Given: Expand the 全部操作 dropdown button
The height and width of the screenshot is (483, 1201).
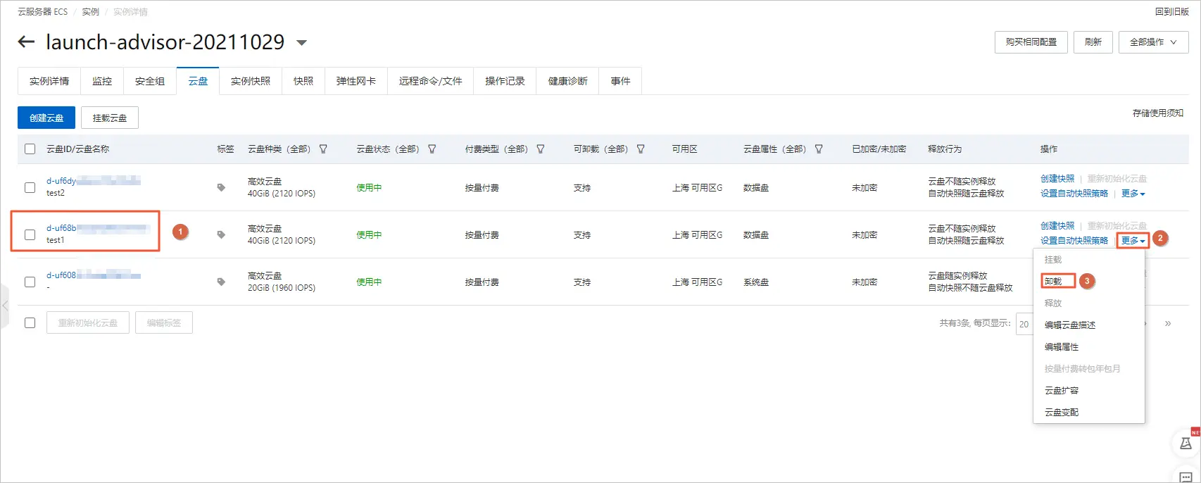Looking at the screenshot, I should click(1153, 42).
